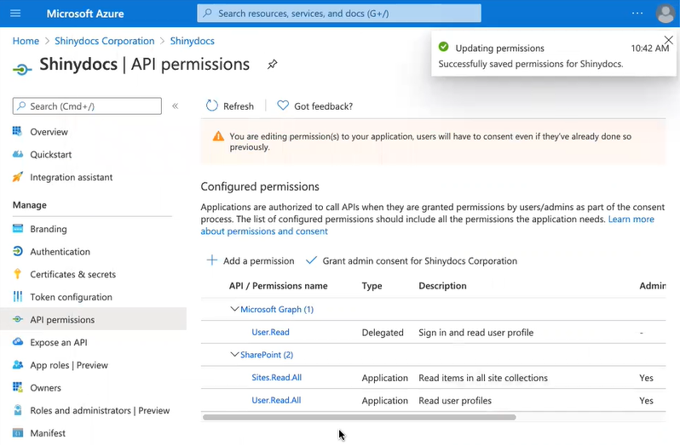Pin the Shinydocs API permissions page
This screenshot has width=680, height=445.
pos(273,65)
